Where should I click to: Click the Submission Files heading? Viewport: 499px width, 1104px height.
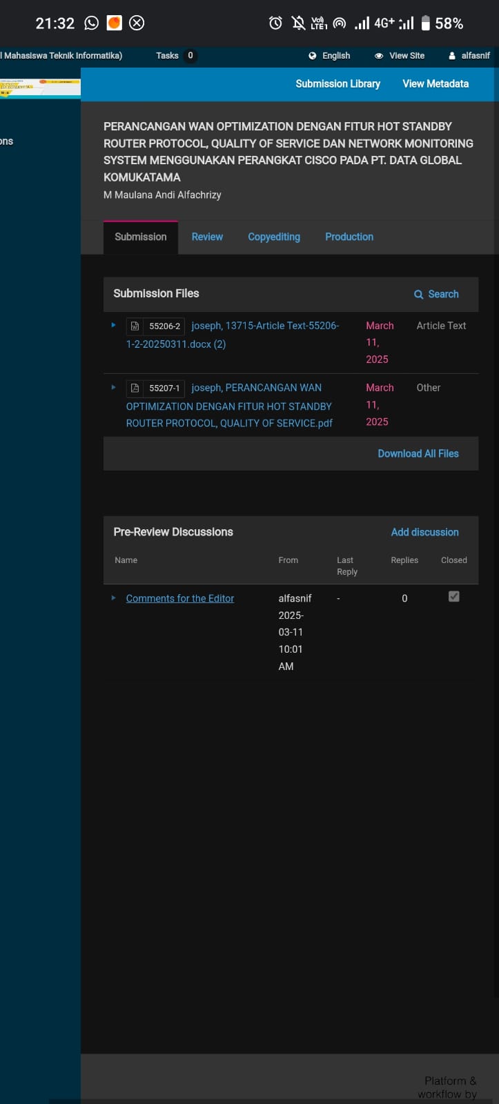(156, 293)
